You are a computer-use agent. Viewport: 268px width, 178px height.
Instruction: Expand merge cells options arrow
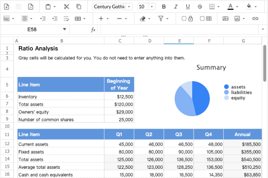84,19
